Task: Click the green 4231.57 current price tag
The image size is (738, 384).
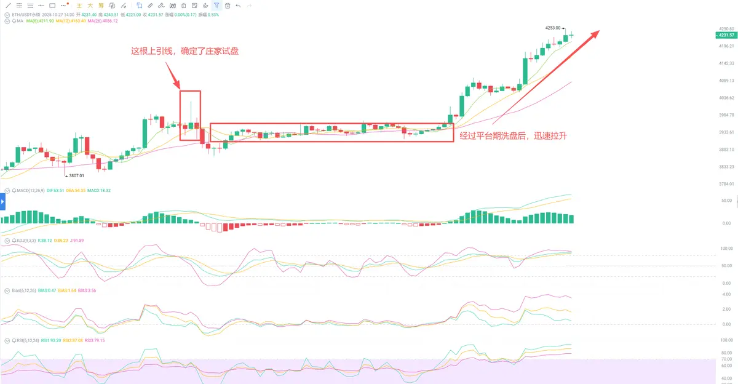Action: click(726, 36)
